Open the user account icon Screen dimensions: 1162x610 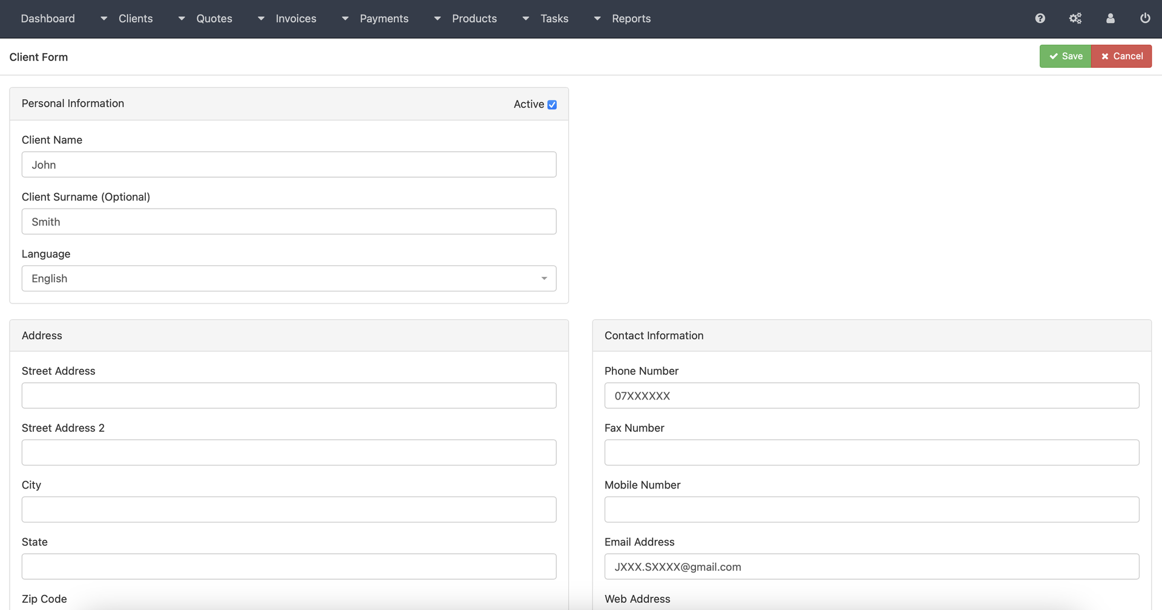coord(1110,18)
